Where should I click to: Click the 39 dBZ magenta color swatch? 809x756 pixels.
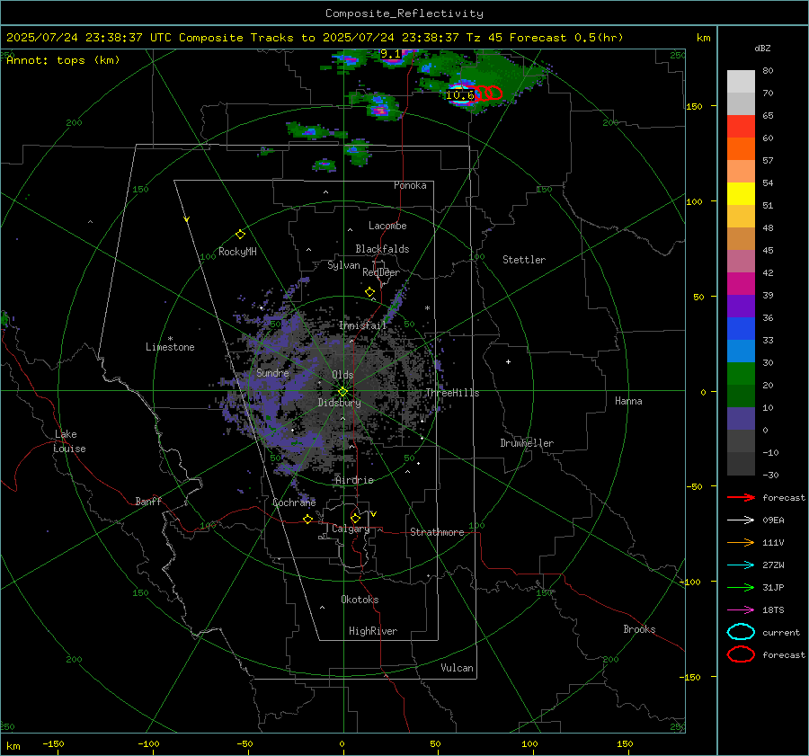tap(741, 283)
